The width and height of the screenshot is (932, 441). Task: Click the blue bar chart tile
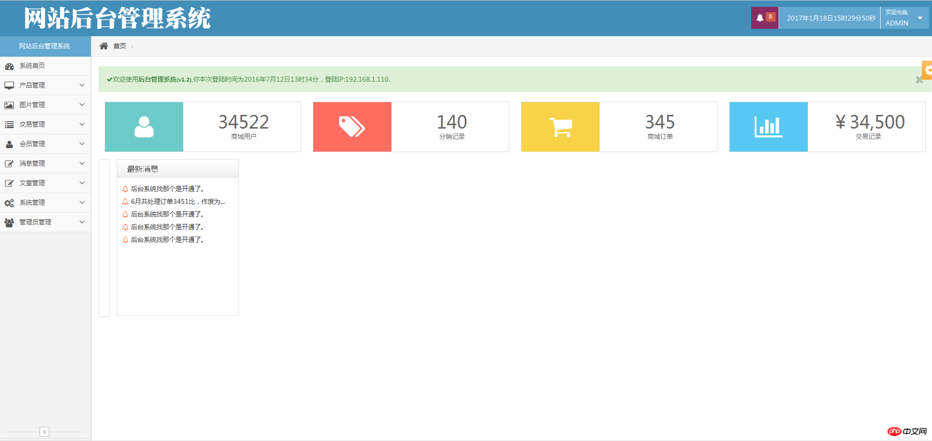(x=768, y=127)
